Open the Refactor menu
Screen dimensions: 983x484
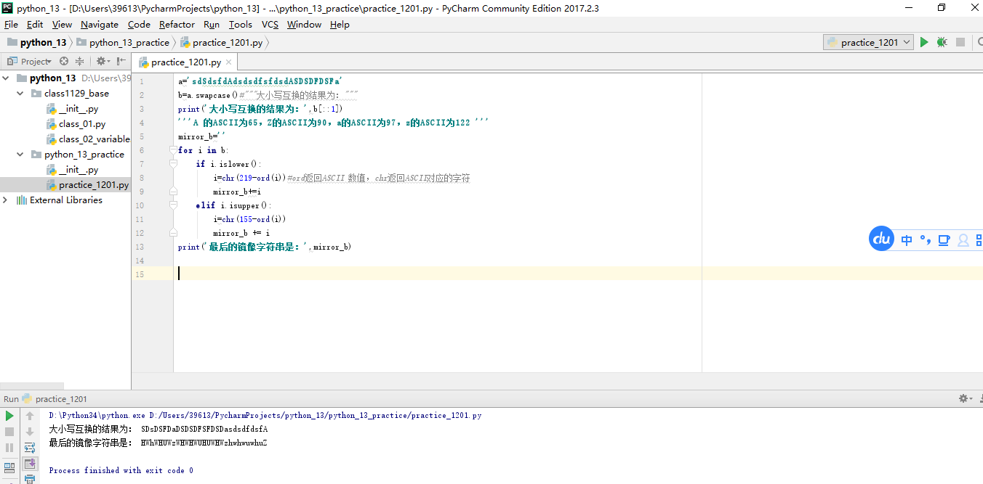click(x=177, y=24)
